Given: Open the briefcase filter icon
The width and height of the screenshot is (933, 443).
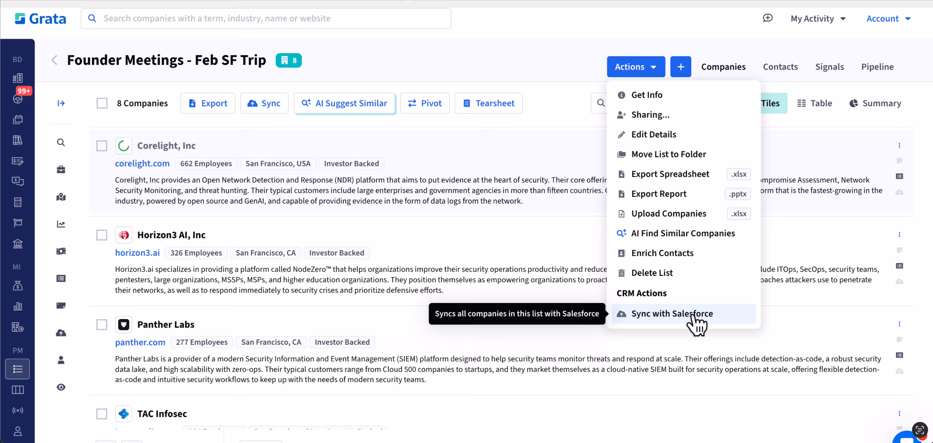Looking at the screenshot, I should point(61,170).
